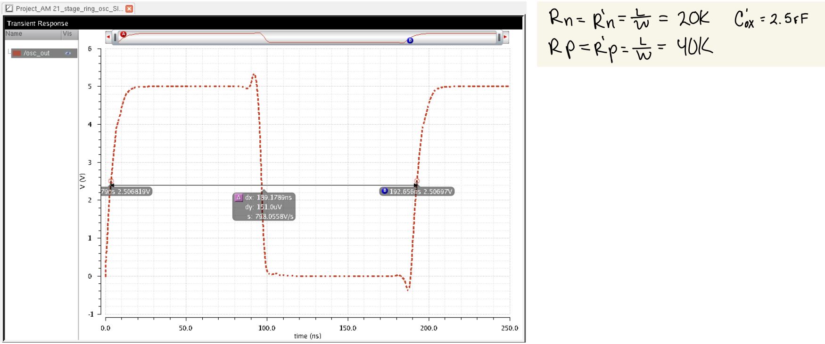Click the purple delta icon in measurement box
The image size is (825, 344).
pyautogui.click(x=239, y=198)
